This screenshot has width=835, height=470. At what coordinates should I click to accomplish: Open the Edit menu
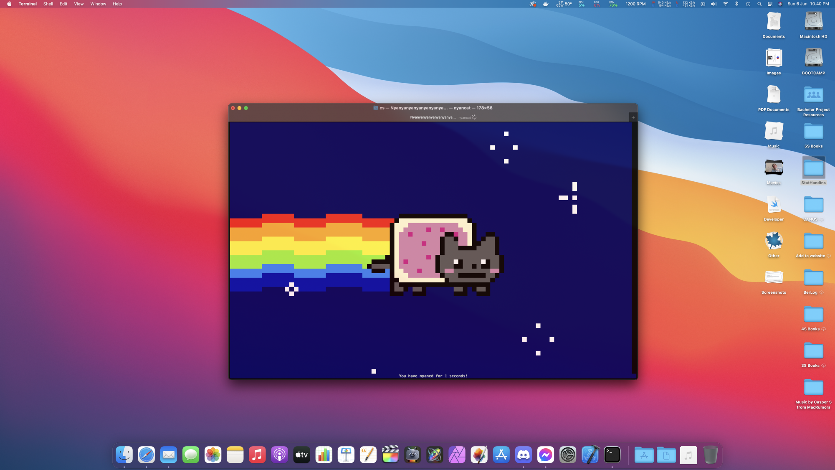[63, 4]
